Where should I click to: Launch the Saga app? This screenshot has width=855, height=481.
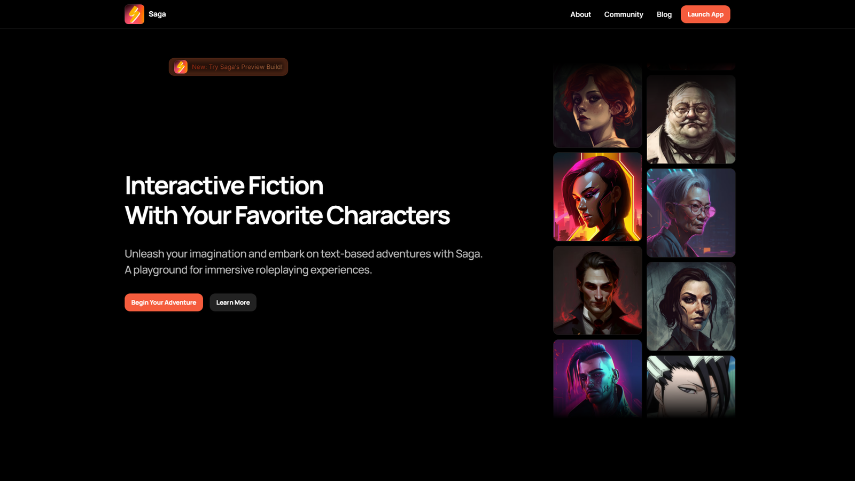[705, 14]
